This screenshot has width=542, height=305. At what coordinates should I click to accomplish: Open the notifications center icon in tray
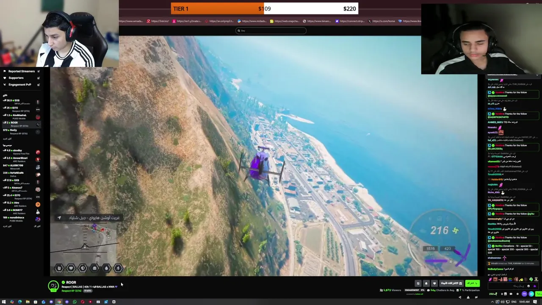[535, 302]
